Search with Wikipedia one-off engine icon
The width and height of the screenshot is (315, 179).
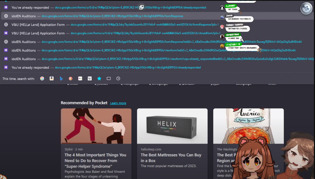[x=90, y=78]
